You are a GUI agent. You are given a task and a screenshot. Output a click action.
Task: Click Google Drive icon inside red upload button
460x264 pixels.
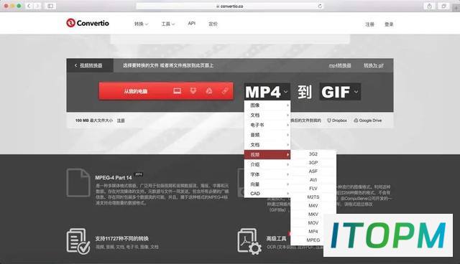(x=209, y=91)
